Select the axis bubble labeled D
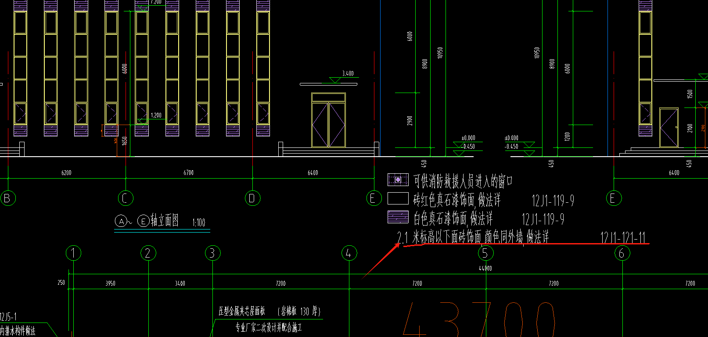 coord(252,198)
